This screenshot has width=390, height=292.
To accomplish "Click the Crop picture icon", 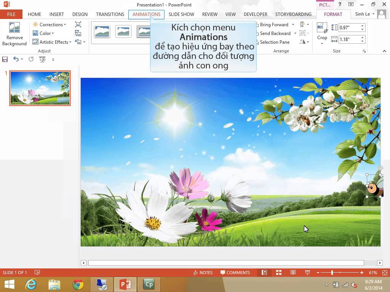I will (x=322, y=27).
